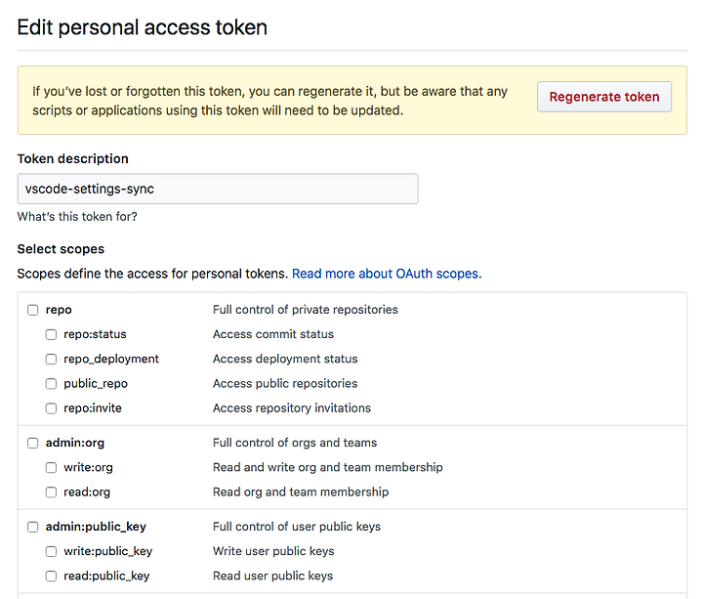Toggle the write:org checkbox
The image size is (703, 599).
pyautogui.click(x=51, y=467)
